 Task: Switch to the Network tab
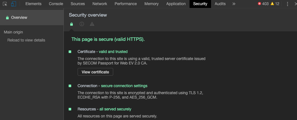coord(100,4)
